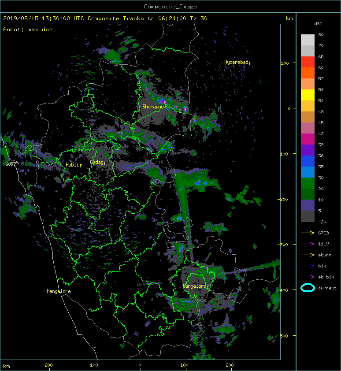Click the -300 km tick on right axis

click(282, 245)
